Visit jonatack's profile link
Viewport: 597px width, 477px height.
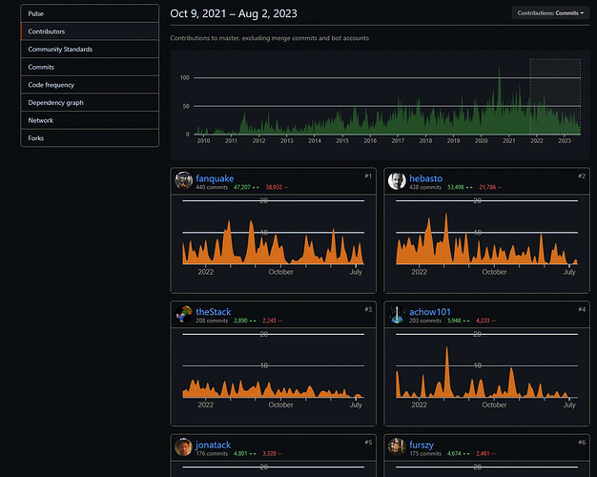(x=214, y=445)
